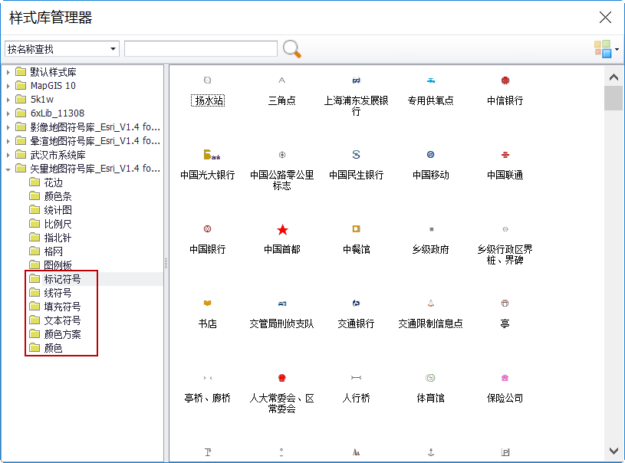Screen dimensions: 625x463
Task: Select the 交管局刑侦支队 symbol icon
Action: coord(281,304)
